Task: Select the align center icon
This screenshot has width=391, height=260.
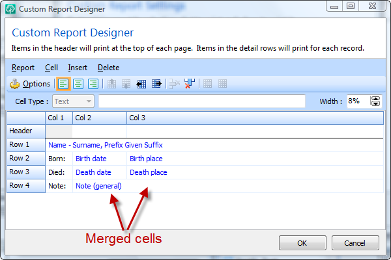Action: [x=78, y=84]
